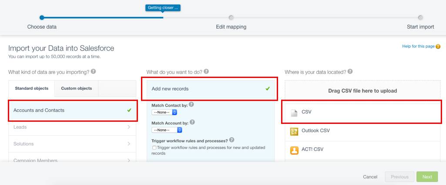
Task: Click the Choose data step label
Action: [x=42, y=27]
